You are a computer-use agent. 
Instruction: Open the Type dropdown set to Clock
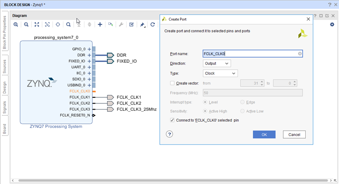pyautogui.click(x=220, y=73)
